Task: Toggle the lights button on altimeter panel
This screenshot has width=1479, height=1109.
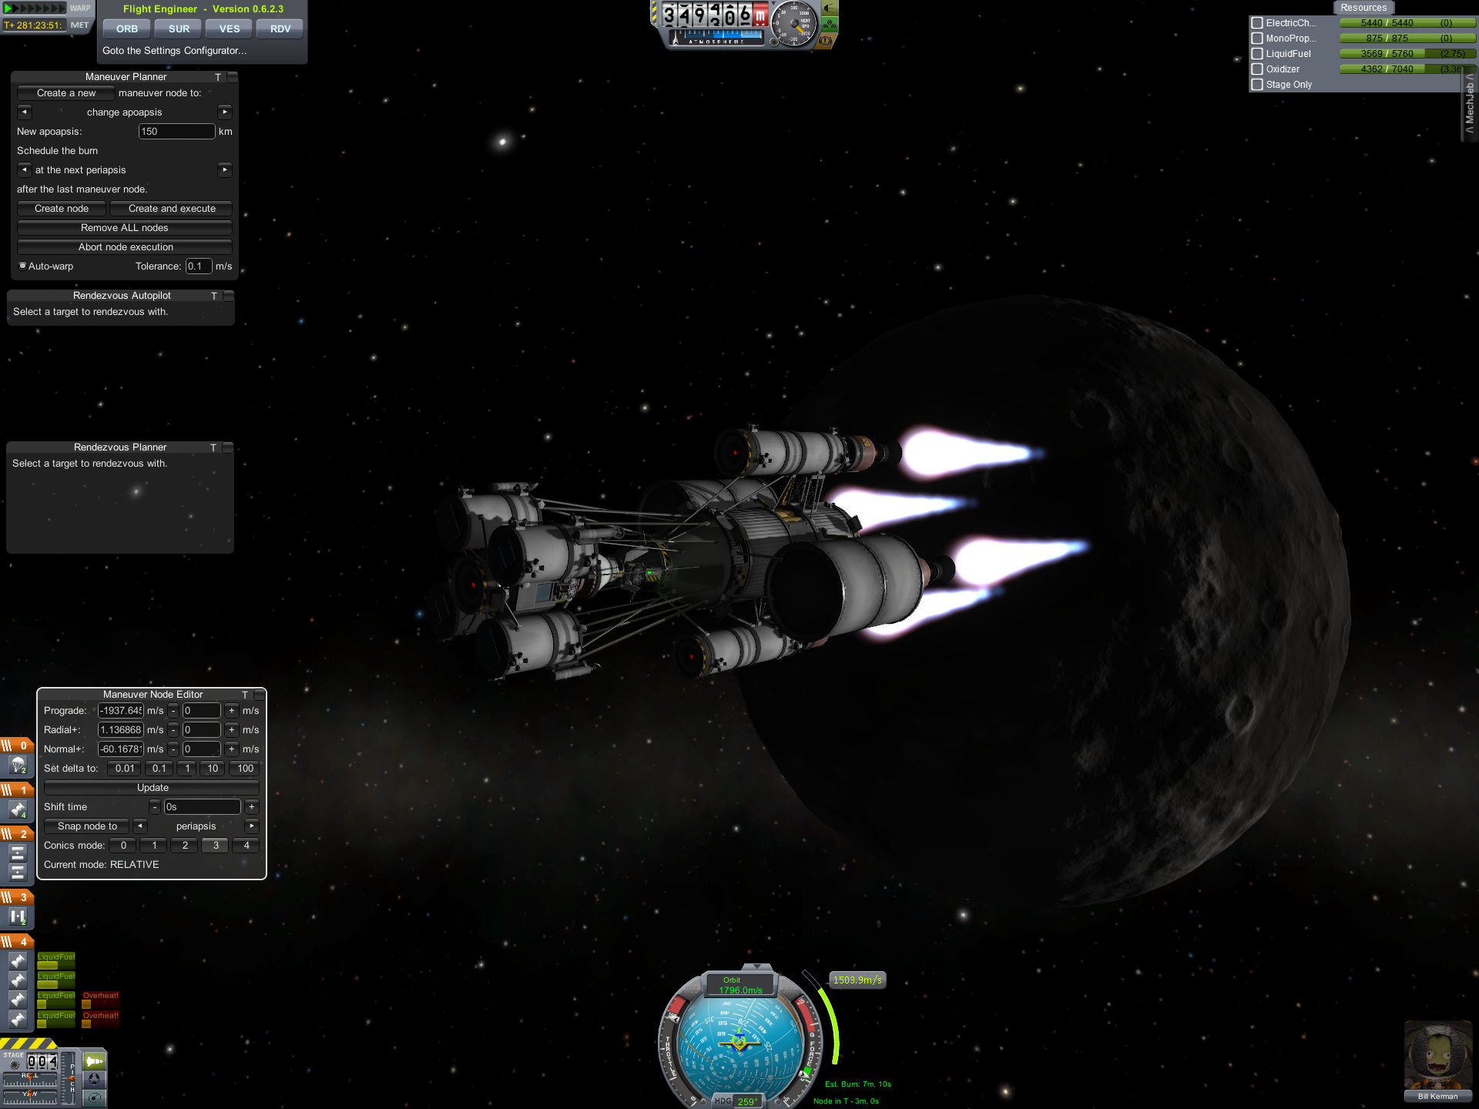Action: (830, 8)
